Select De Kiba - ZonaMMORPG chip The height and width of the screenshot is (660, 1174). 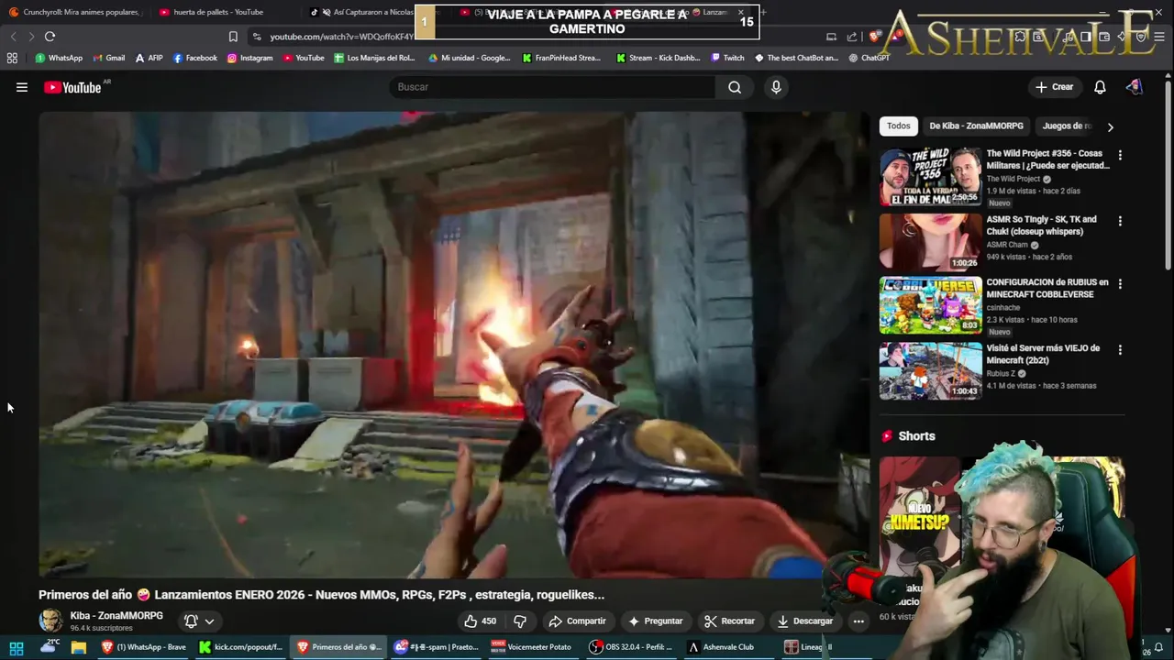tap(976, 126)
